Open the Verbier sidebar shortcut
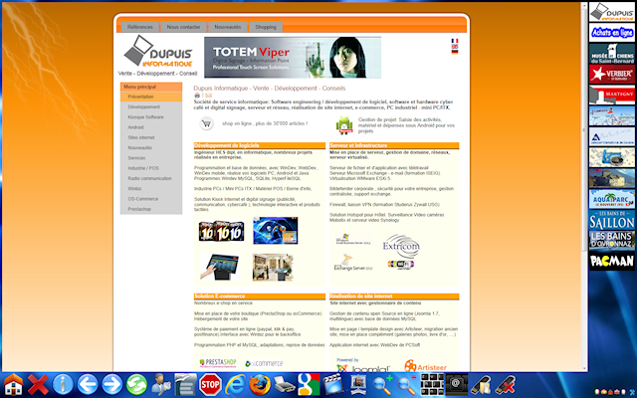The height and width of the screenshot is (398, 637). [x=612, y=75]
